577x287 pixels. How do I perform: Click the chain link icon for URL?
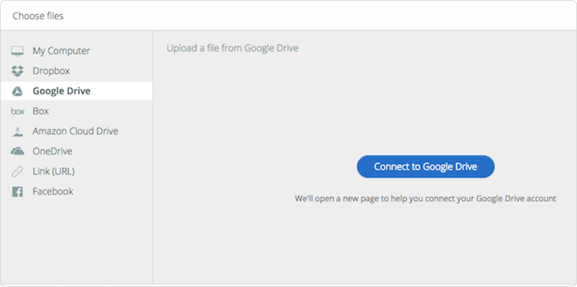[x=17, y=172]
